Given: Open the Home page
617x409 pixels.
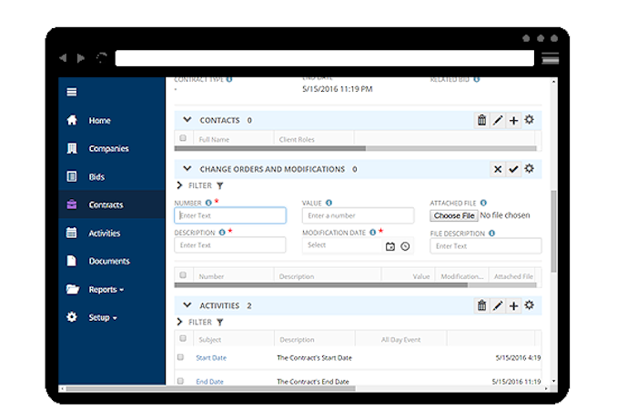Looking at the screenshot, I should tap(99, 121).
